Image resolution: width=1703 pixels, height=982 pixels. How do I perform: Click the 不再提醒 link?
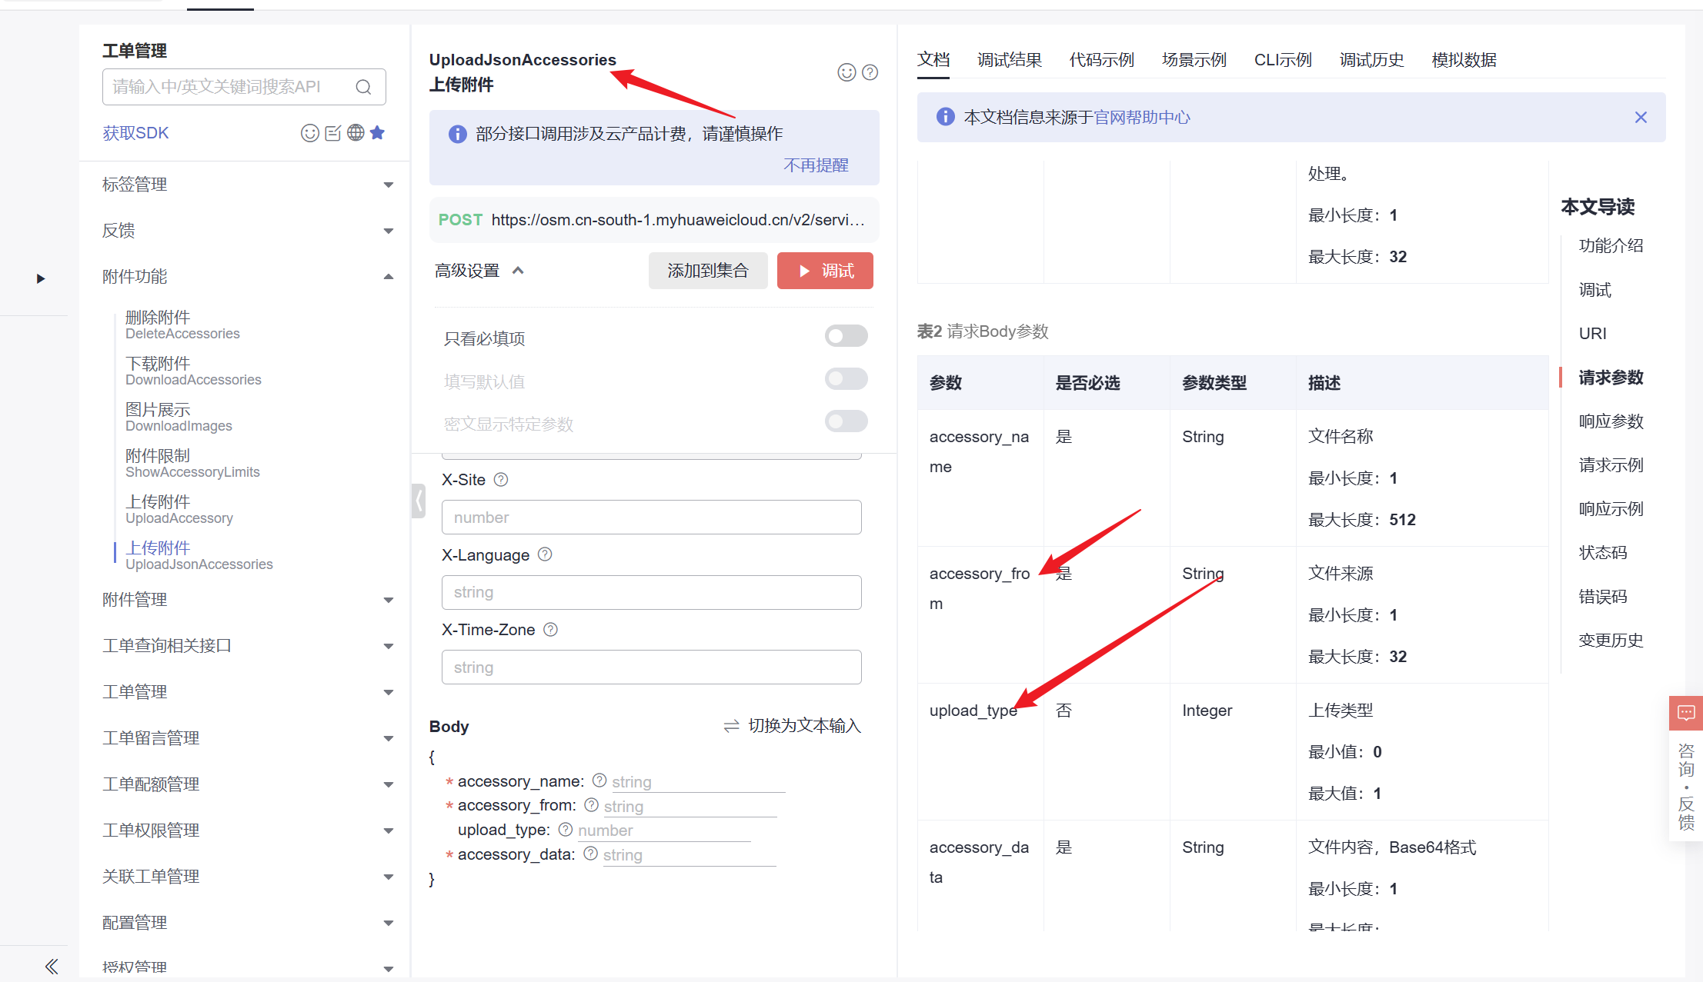point(816,165)
